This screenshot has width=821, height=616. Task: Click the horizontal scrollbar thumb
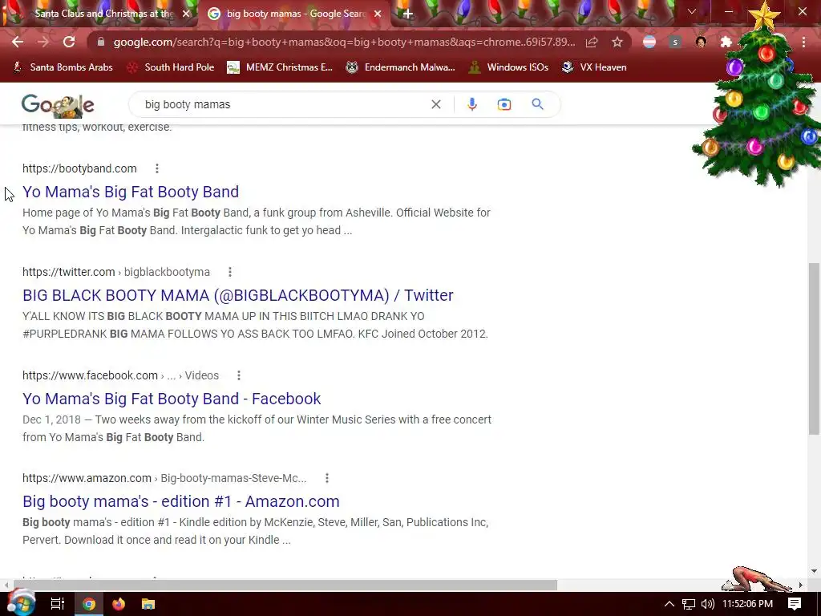point(285,585)
